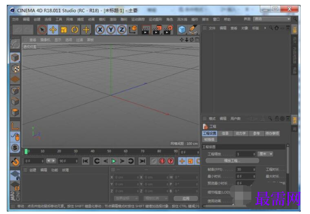Add a blue Cube primitive
Screen dimensions: 310x214
tap(182, 30)
